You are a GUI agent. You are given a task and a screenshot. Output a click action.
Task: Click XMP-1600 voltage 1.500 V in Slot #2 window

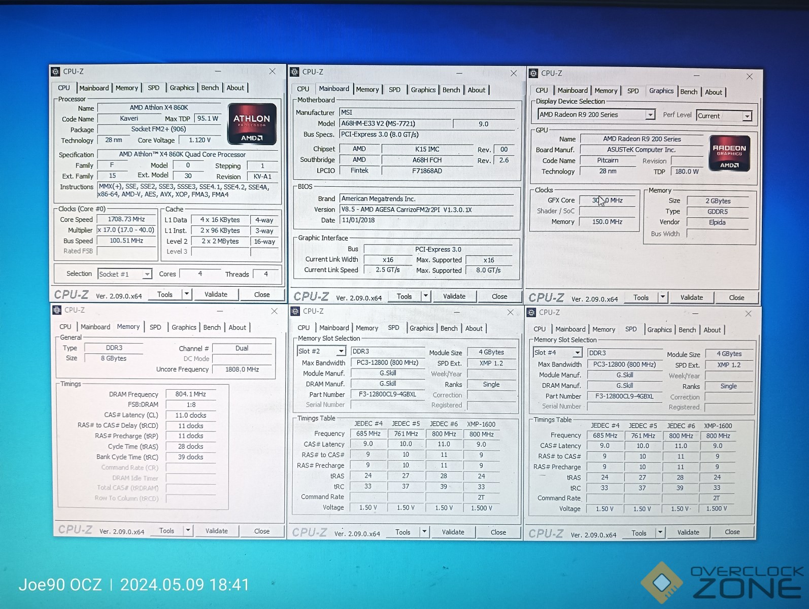point(481,507)
